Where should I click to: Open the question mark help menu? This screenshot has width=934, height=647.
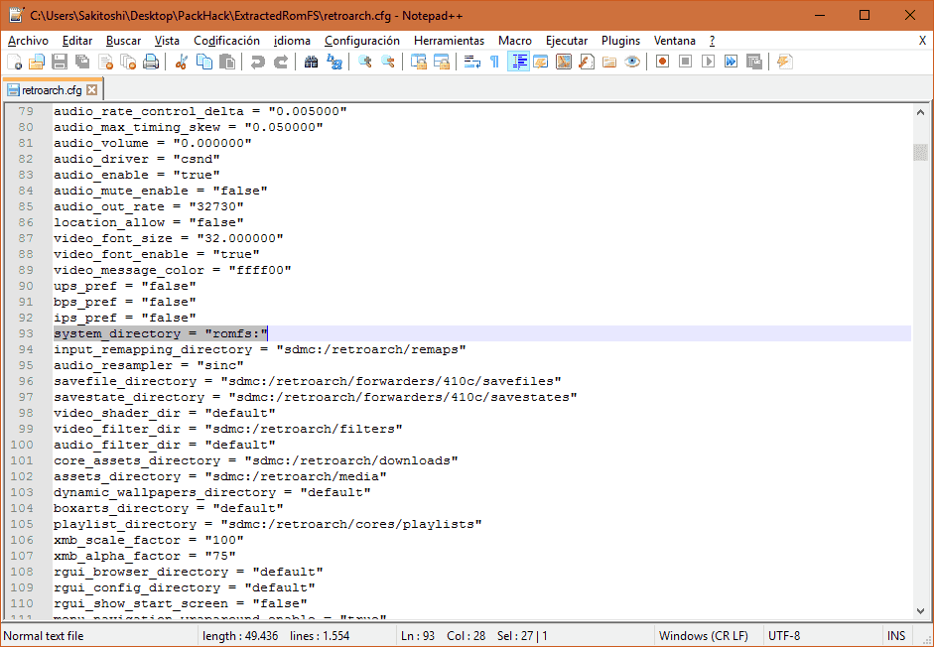(x=712, y=41)
